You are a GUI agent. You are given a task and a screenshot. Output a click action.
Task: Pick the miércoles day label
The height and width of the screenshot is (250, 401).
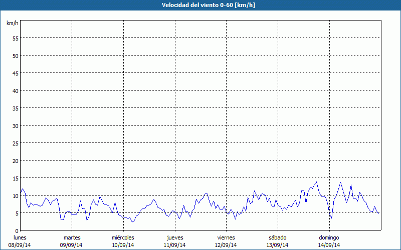123,237
